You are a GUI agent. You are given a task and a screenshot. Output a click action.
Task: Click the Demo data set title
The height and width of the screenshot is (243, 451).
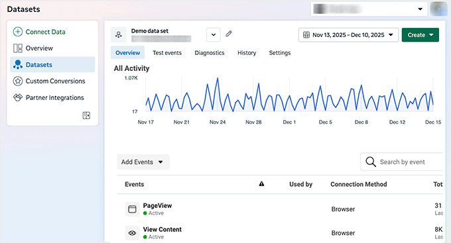[x=150, y=30]
